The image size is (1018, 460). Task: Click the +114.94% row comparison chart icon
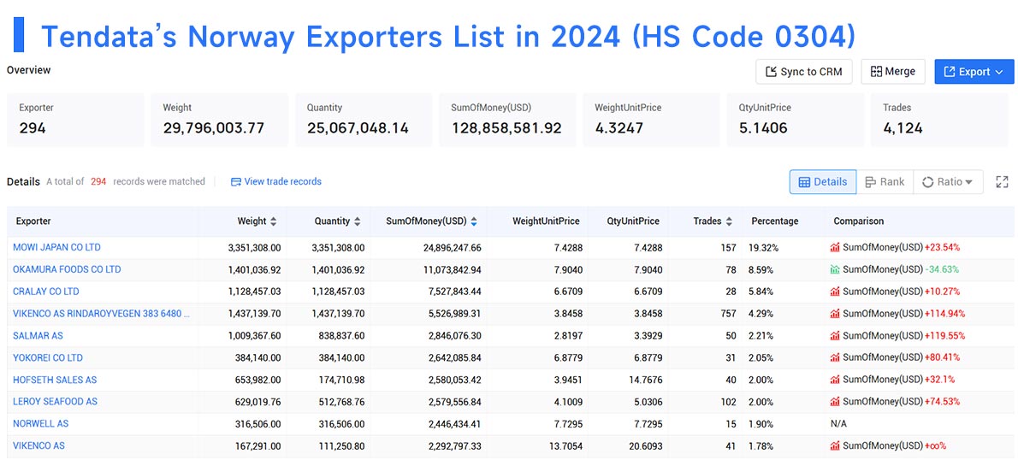tap(835, 314)
